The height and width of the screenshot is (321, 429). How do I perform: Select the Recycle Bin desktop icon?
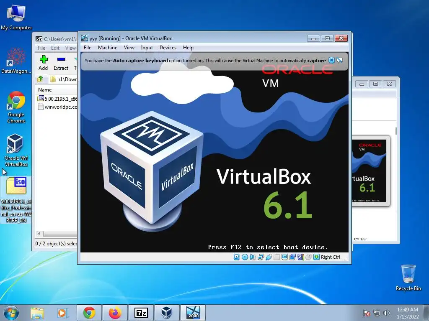pos(408,278)
